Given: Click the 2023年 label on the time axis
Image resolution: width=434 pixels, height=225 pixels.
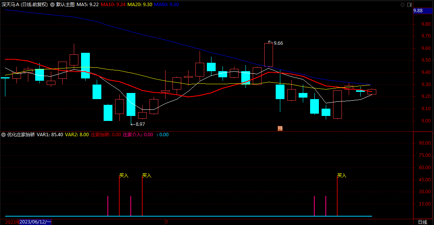Looking at the screenshot, I should click(13, 222).
